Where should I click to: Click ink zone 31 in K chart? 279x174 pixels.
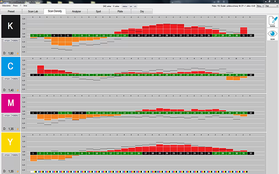[244, 36]
